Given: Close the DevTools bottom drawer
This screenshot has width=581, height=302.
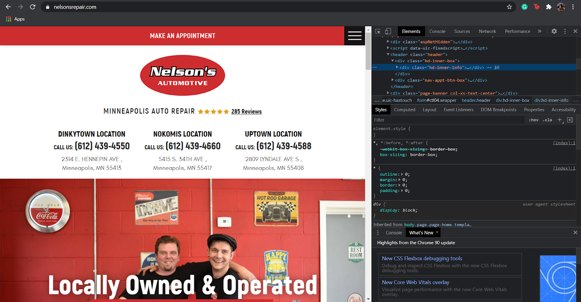Looking at the screenshot, I should click(575, 233).
